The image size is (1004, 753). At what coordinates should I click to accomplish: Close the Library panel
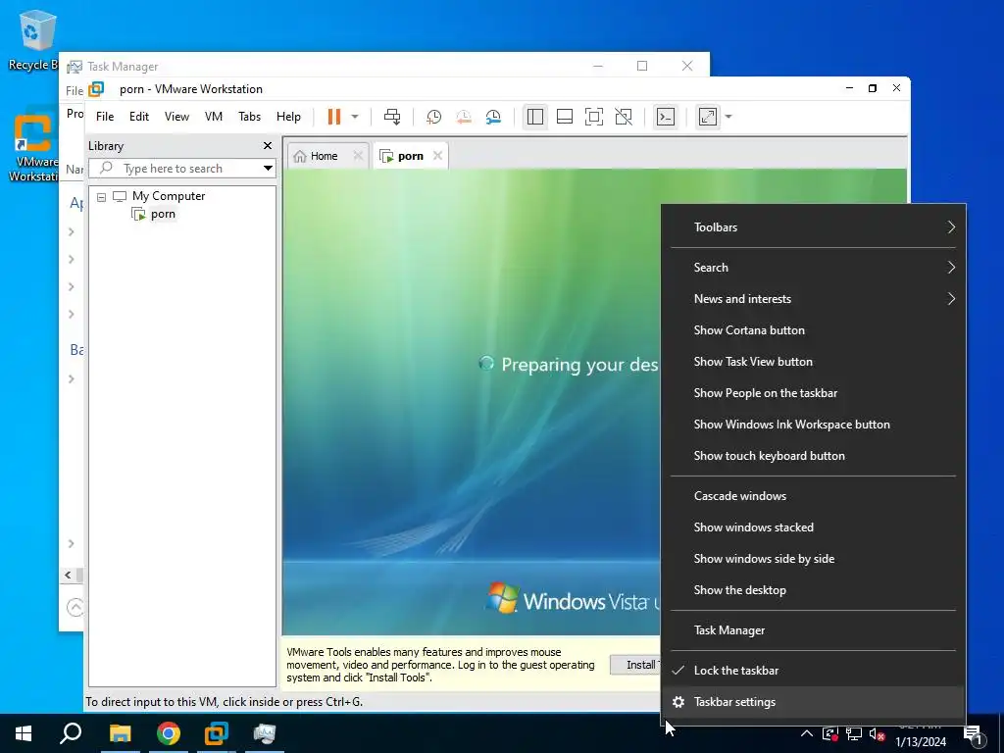[x=268, y=146]
